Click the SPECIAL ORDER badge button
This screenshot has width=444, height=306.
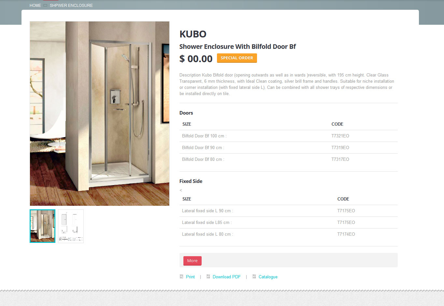pyautogui.click(x=237, y=58)
